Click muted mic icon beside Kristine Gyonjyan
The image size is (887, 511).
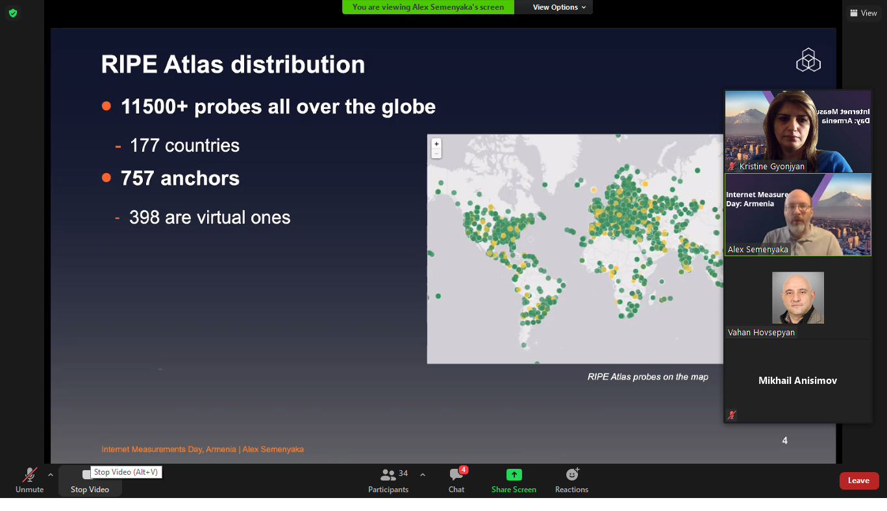732,167
